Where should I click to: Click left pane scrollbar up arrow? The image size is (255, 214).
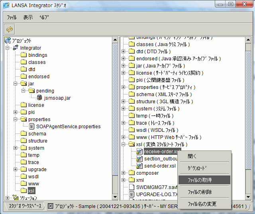tap(115, 40)
